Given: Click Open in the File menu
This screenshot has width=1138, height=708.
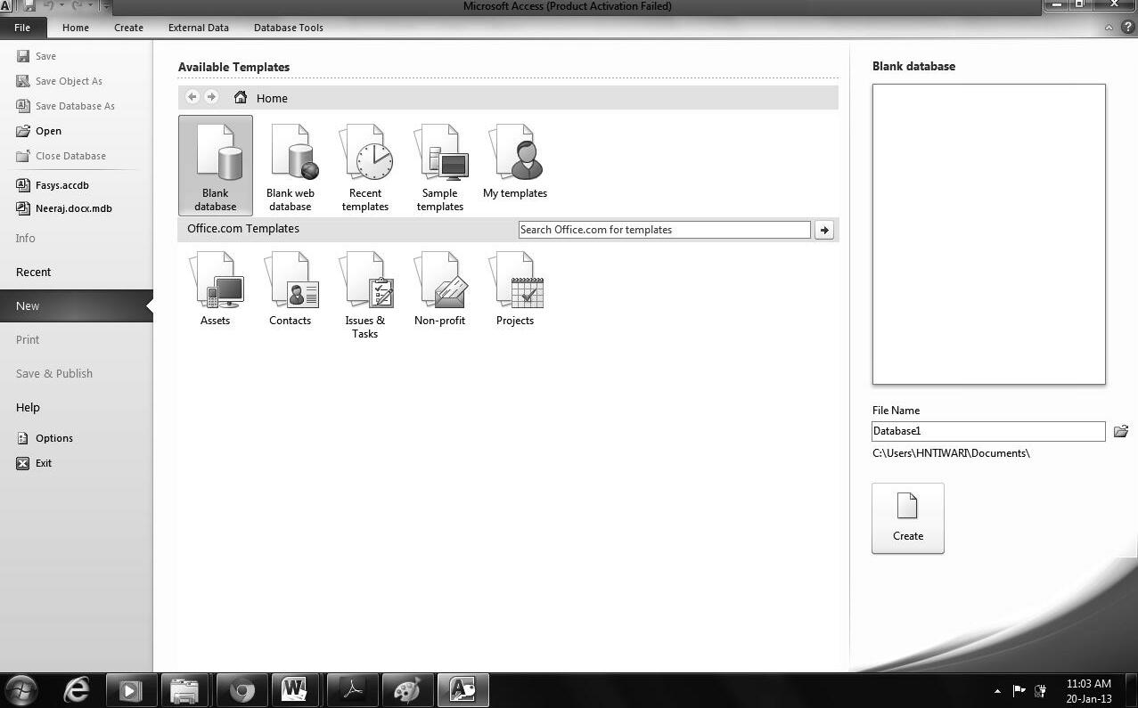Looking at the screenshot, I should pos(39,131).
